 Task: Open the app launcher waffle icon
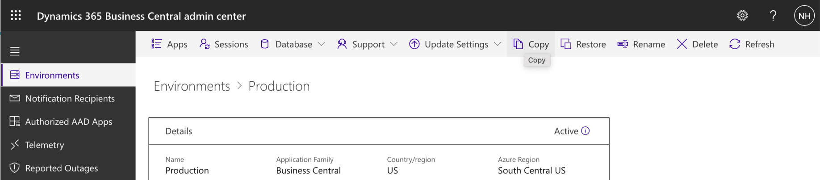tap(16, 16)
